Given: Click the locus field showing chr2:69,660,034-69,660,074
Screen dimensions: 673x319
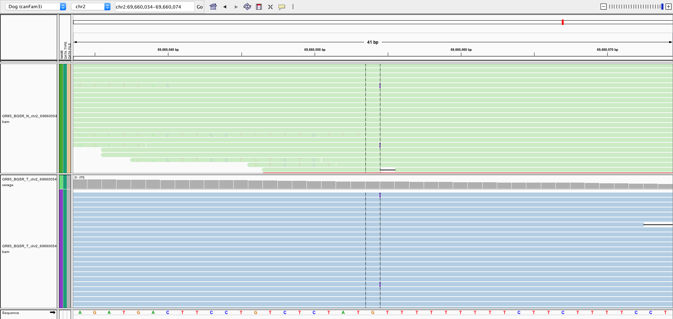Looking at the screenshot, I should (154, 7).
